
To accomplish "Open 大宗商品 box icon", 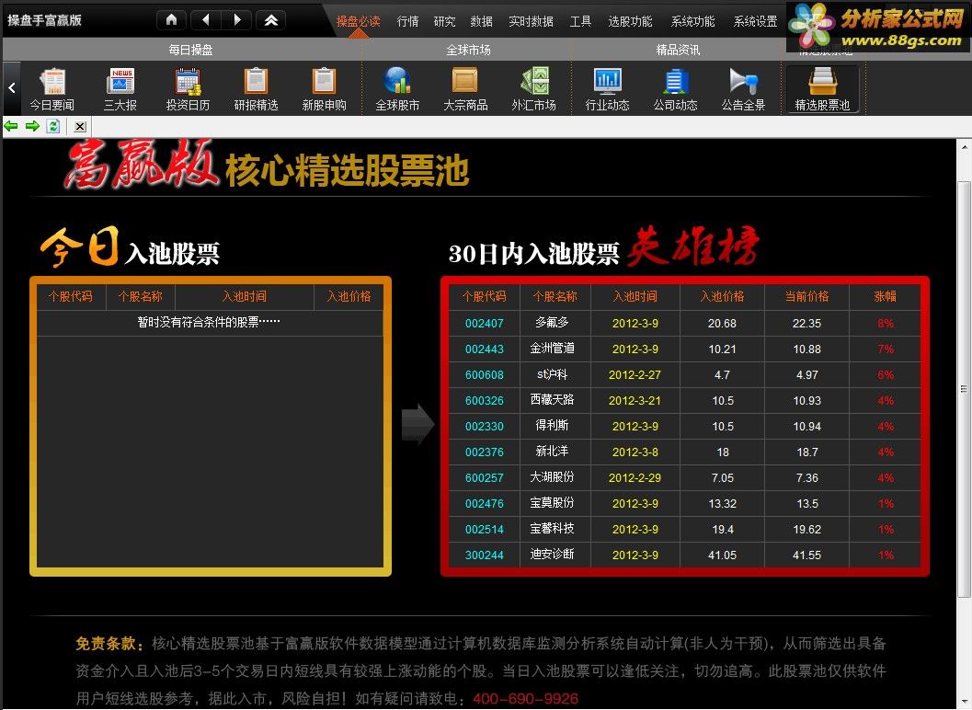I will coord(465,89).
